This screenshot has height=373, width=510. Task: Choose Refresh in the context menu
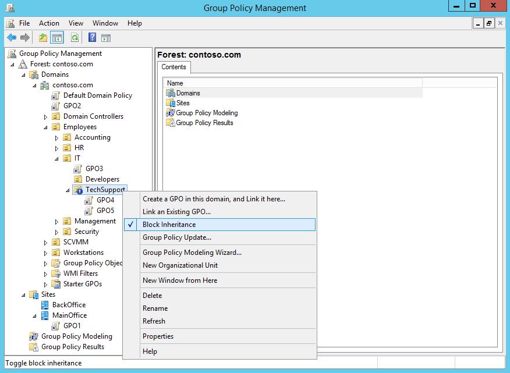point(219,321)
